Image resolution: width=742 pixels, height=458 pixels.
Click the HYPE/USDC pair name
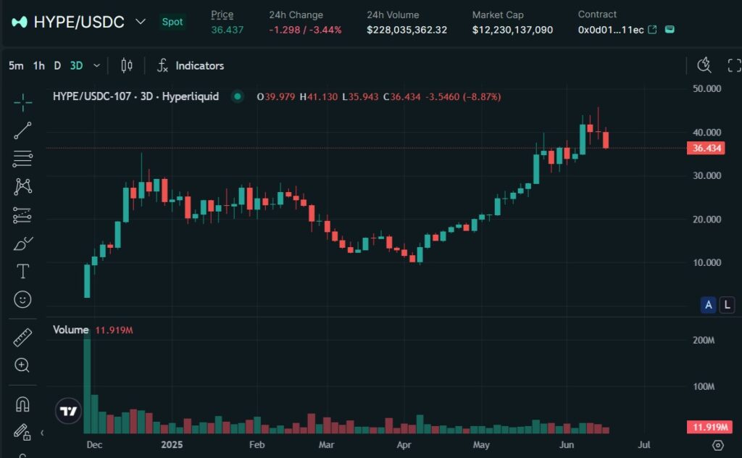[x=79, y=22]
